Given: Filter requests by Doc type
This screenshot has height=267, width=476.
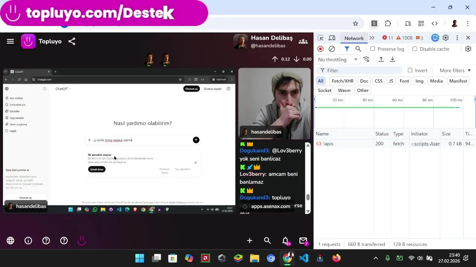Looking at the screenshot, I should [x=364, y=81].
